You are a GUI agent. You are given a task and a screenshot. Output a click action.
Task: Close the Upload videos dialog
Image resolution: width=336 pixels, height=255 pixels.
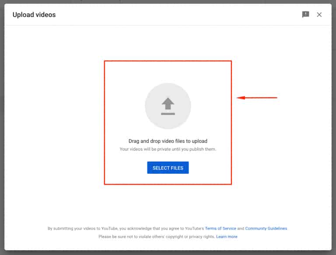coord(319,14)
